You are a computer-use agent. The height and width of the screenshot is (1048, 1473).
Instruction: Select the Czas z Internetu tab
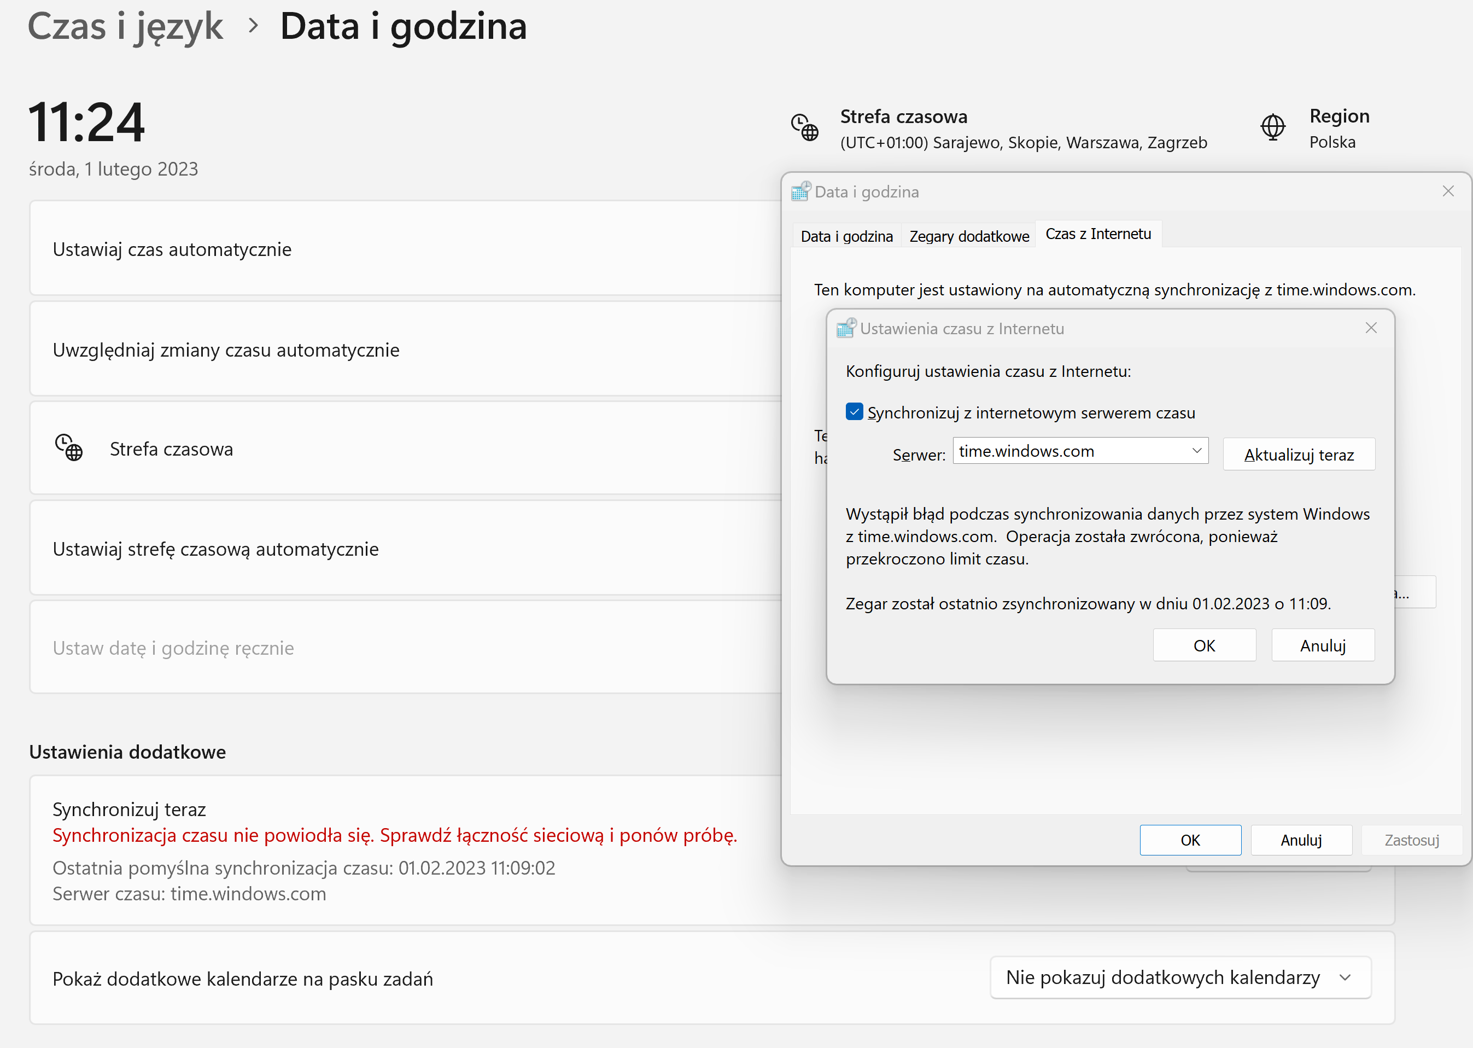pos(1098,234)
